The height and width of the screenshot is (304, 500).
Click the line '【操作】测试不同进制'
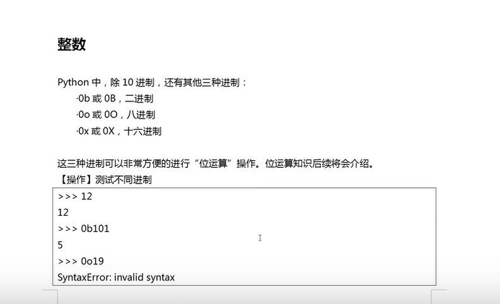[105, 180]
